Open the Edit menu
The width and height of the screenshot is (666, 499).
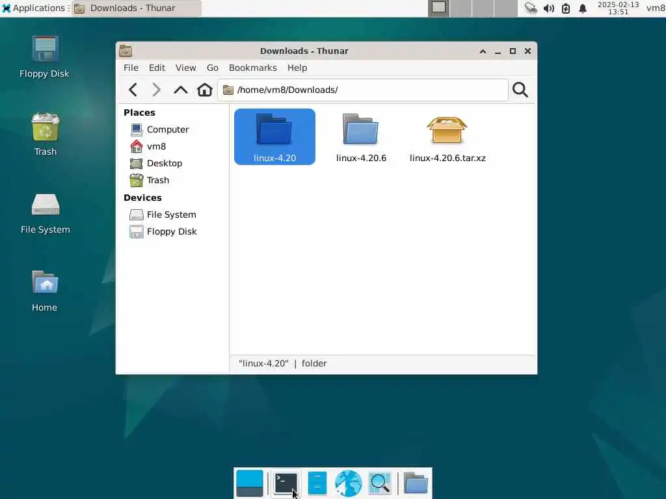(157, 68)
